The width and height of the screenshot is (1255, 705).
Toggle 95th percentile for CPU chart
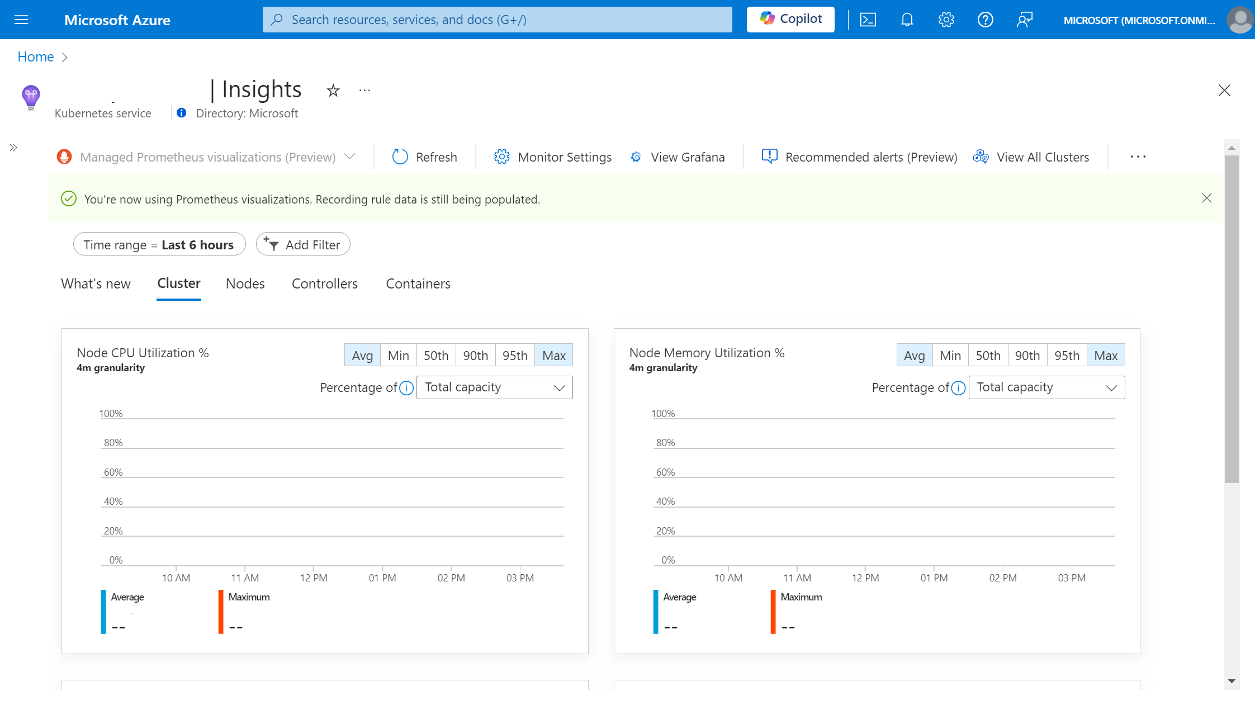(514, 355)
